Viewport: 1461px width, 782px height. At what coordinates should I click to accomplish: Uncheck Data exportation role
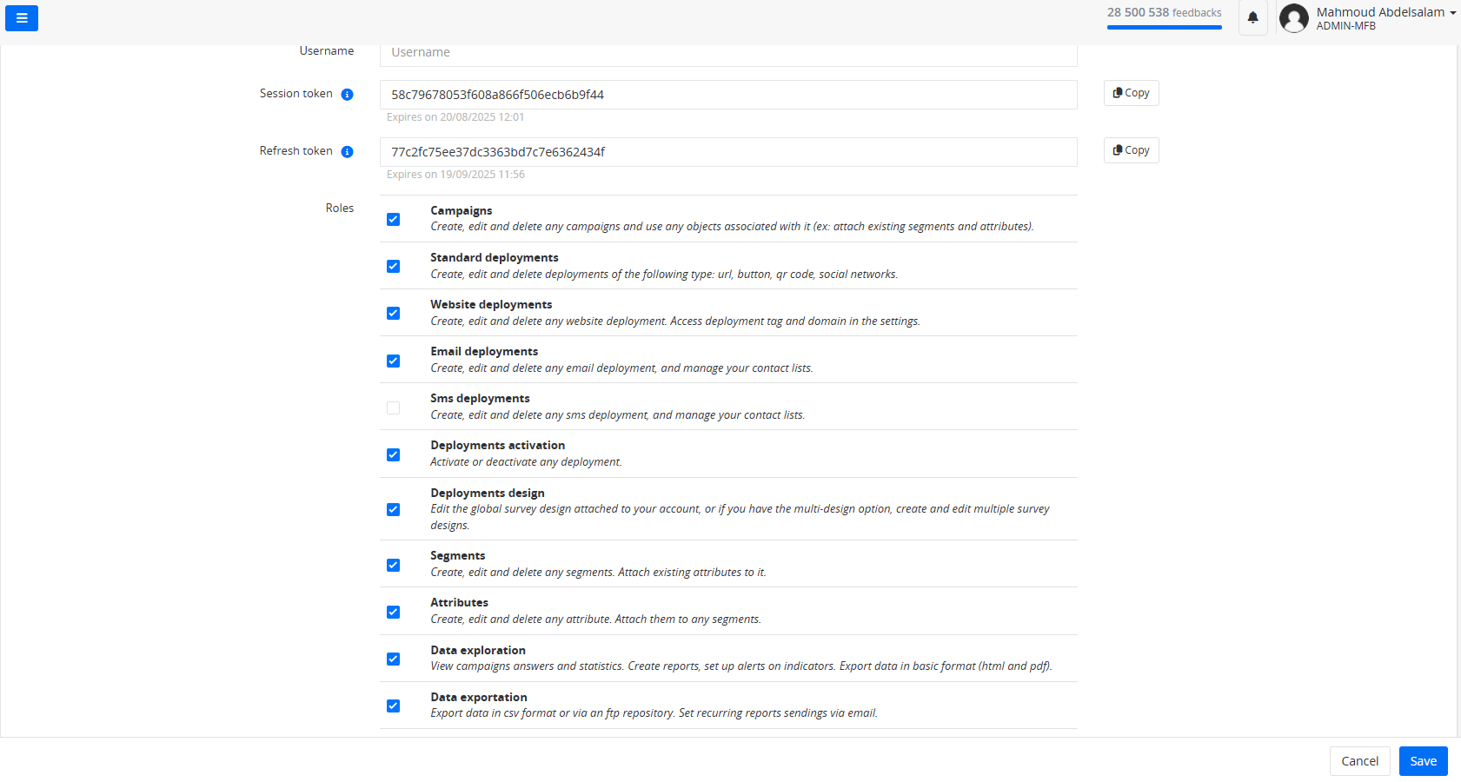coord(394,706)
